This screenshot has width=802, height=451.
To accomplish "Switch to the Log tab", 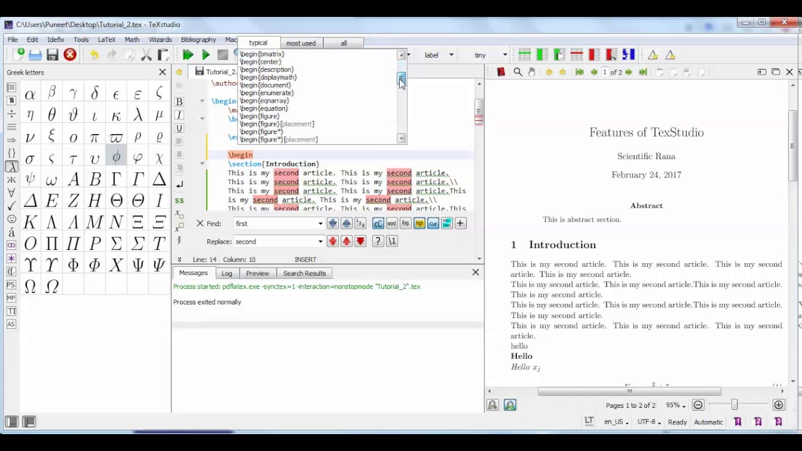I will 227,273.
